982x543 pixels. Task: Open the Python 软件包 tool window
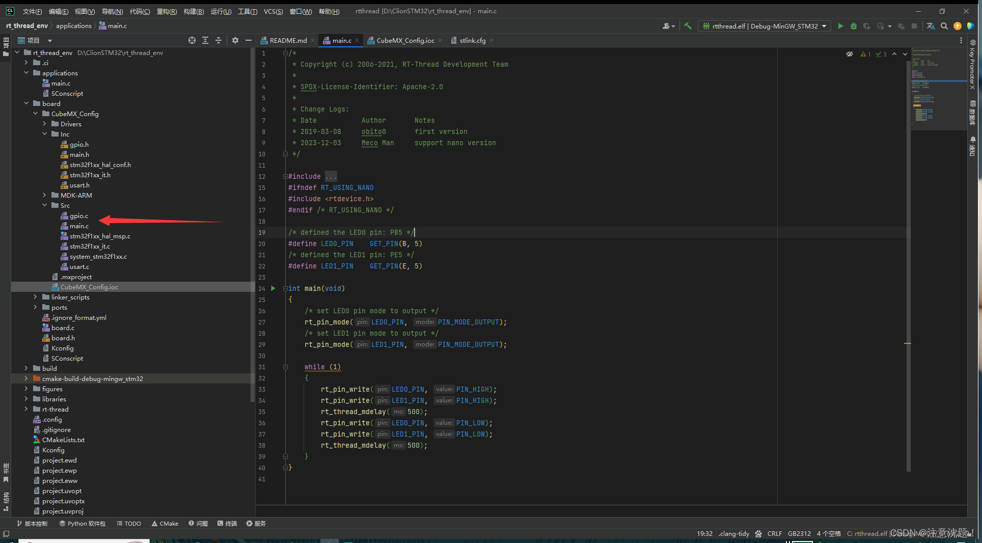click(x=82, y=523)
